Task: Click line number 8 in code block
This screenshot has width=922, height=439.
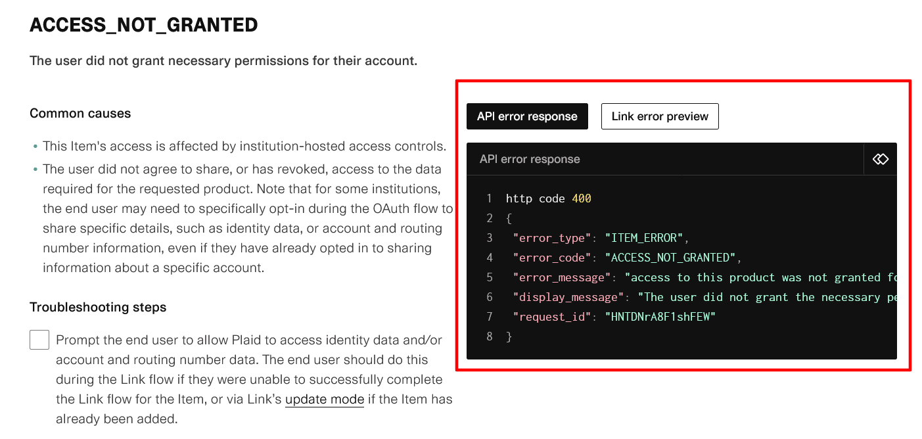Action: [x=489, y=336]
